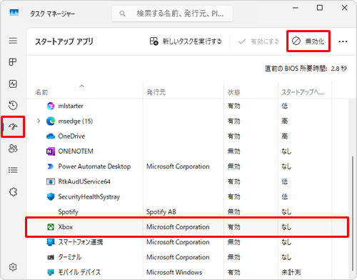Click 新しいタスクを実行する button
Image resolution: width=357 pixels, height=280 pixels.
(x=186, y=41)
